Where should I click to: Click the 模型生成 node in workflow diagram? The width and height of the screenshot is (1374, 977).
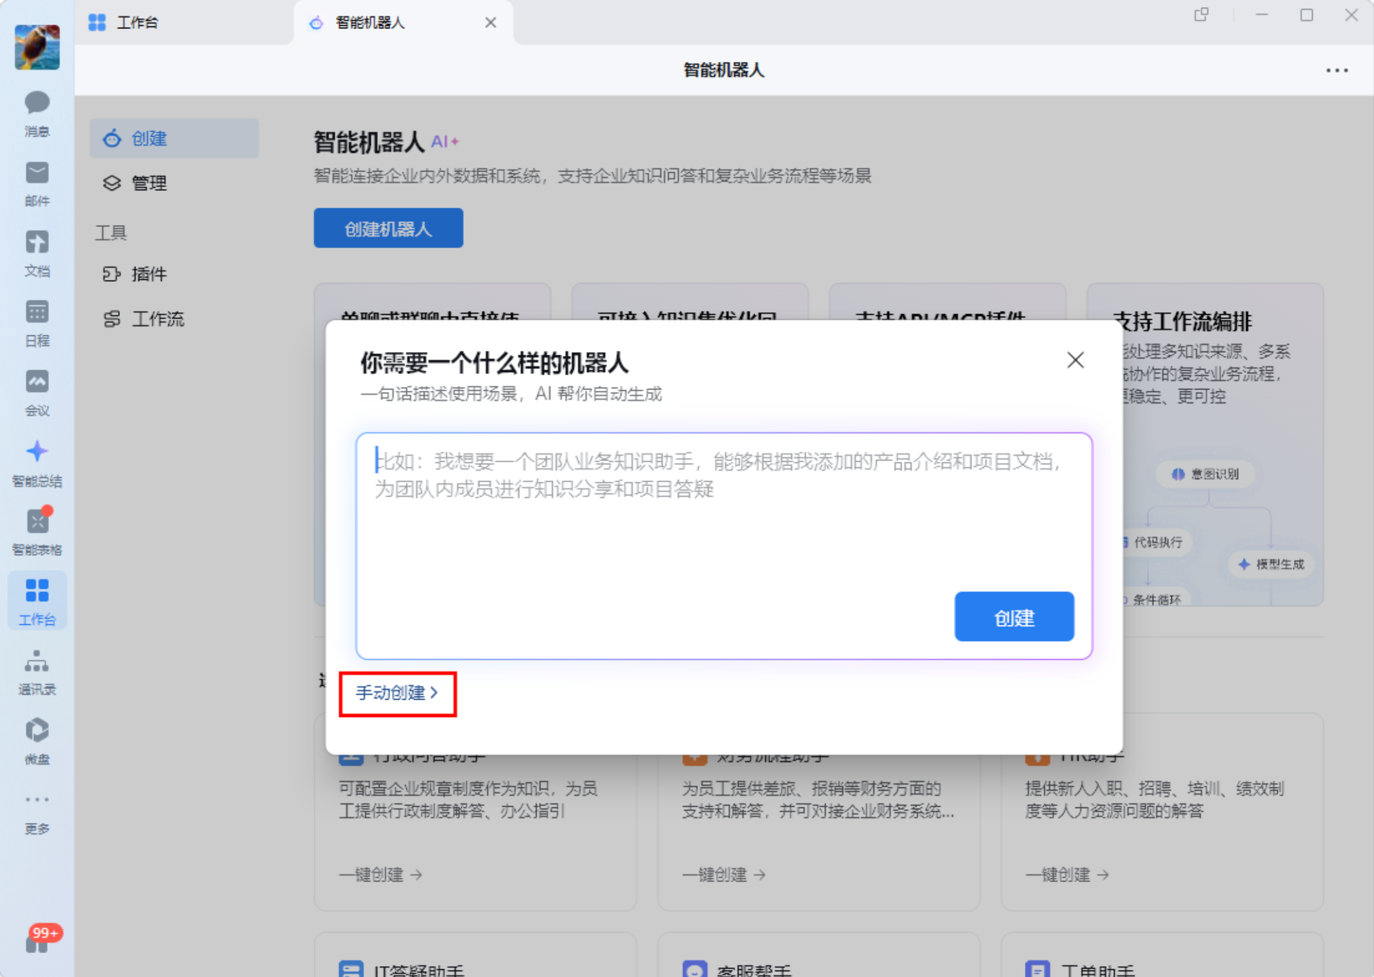point(1272,564)
